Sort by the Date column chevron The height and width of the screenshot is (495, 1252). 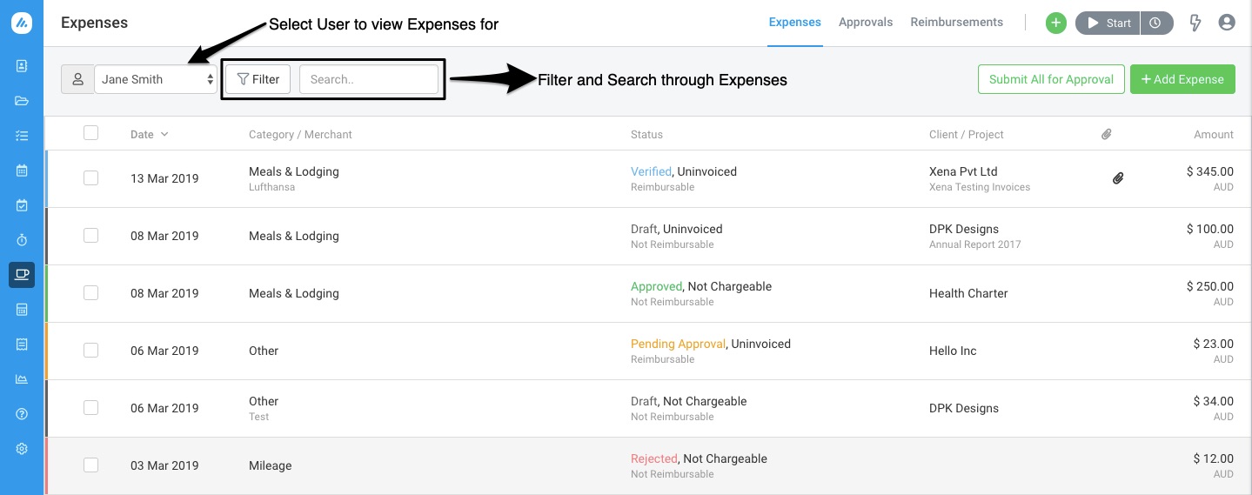click(164, 134)
